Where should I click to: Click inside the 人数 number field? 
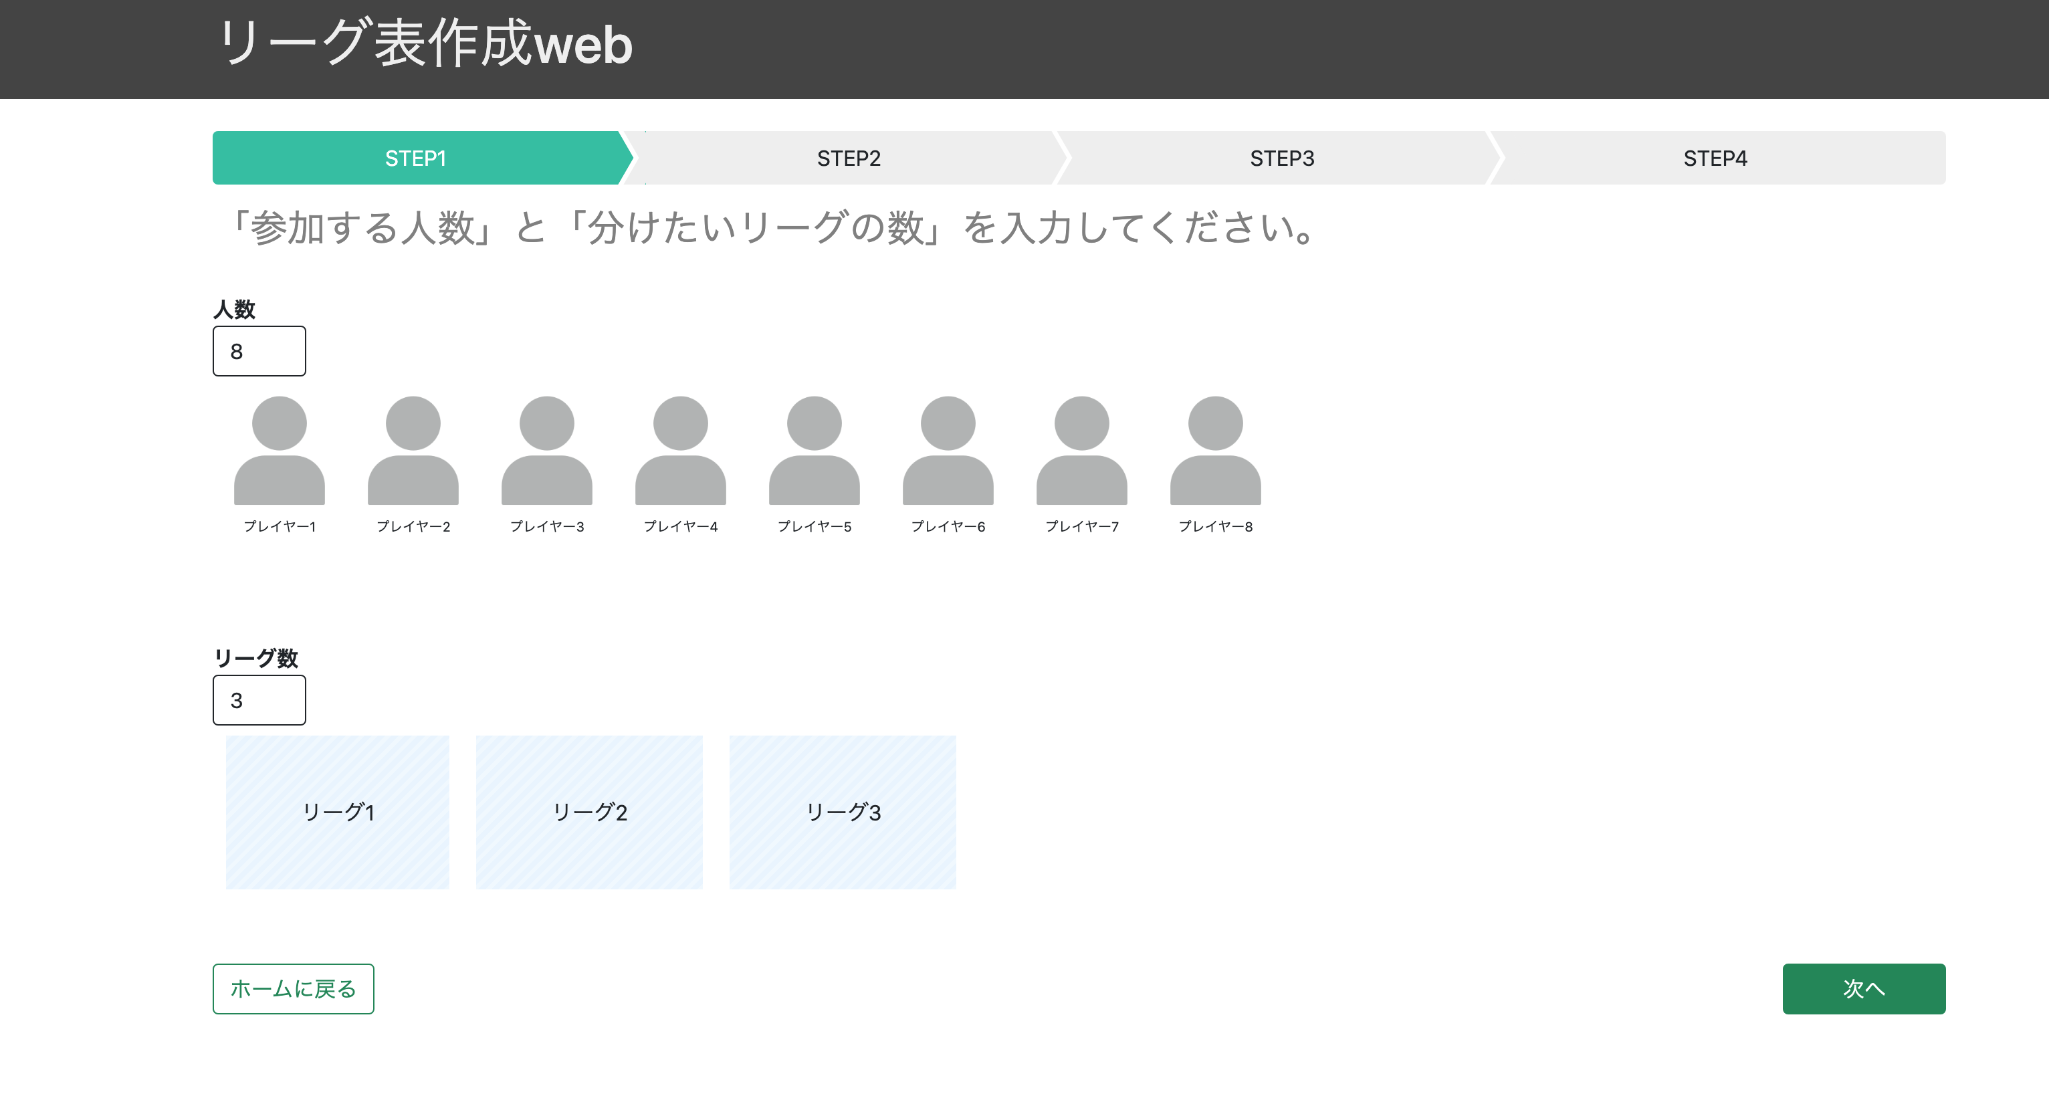[x=259, y=350]
